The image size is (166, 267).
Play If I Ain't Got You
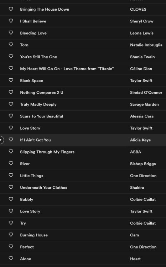point(1,140)
